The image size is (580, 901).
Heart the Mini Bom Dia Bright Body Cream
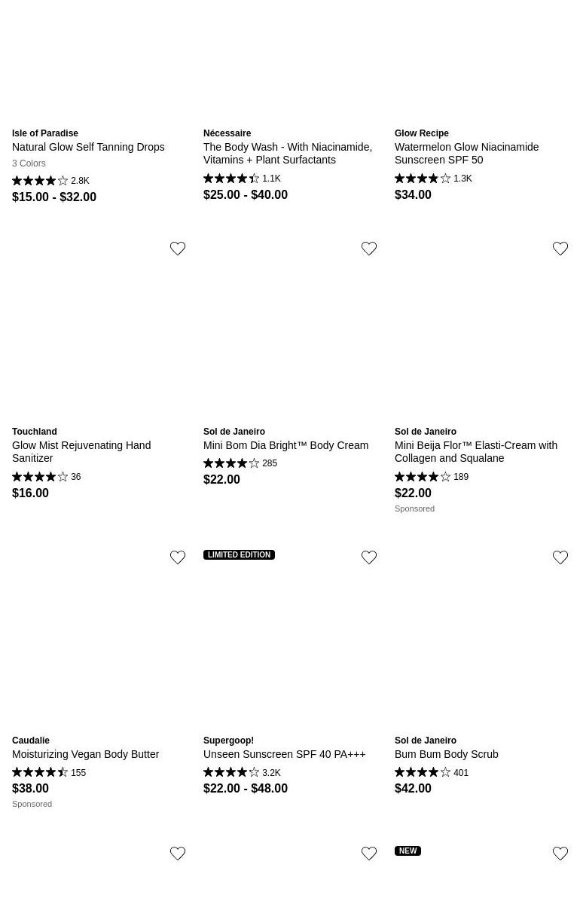click(369, 249)
